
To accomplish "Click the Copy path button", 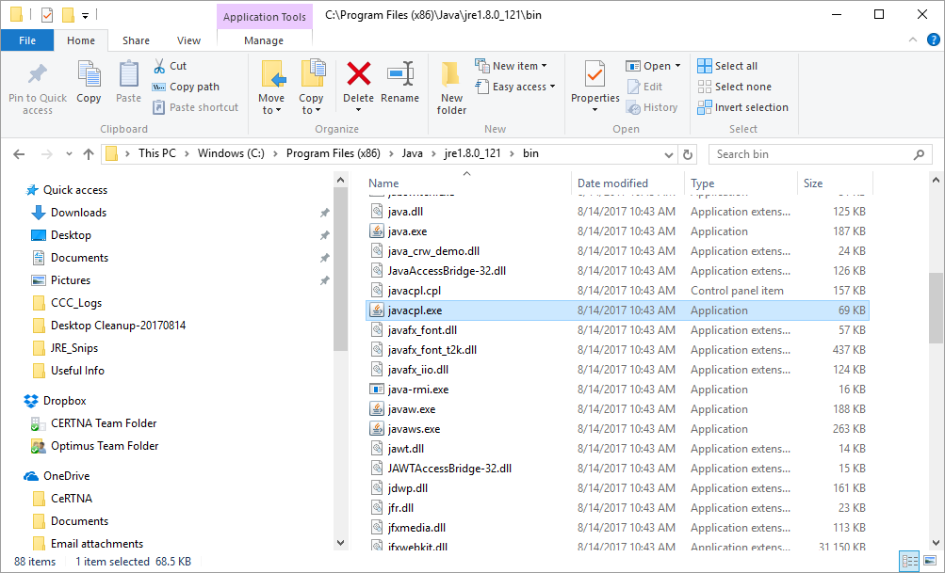I will (x=186, y=87).
